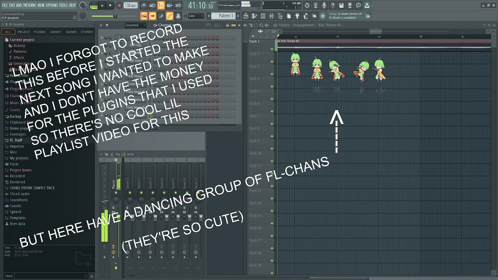
Task: Open the question mark help icon
Action: (333, 5)
